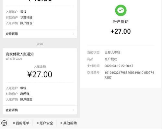162x129 pixels.
Task: Tap the 账户提现 heading under the logo
Action: click(x=121, y=22)
